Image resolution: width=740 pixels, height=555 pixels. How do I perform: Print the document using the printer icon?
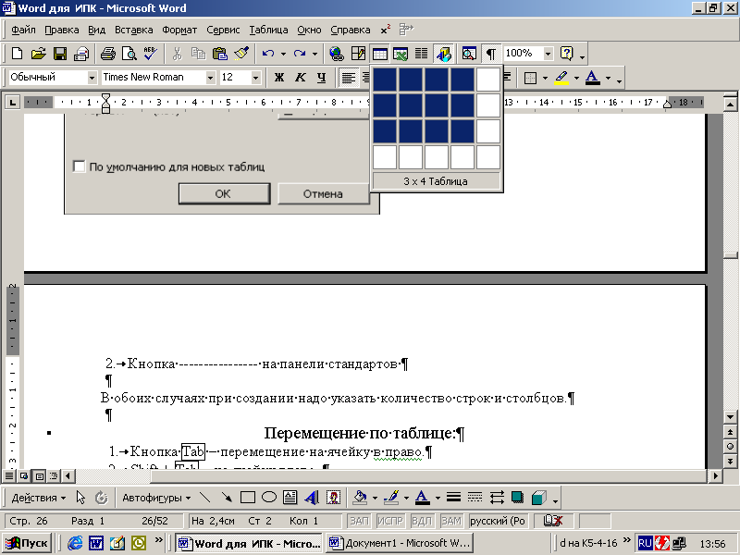(108, 54)
